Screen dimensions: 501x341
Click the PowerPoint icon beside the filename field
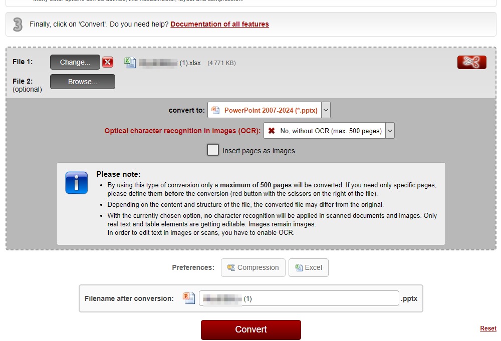point(188,298)
